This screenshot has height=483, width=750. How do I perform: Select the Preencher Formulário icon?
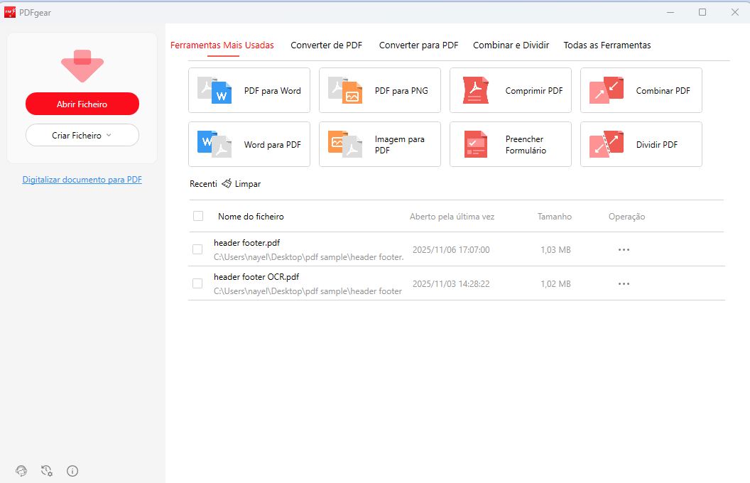476,144
